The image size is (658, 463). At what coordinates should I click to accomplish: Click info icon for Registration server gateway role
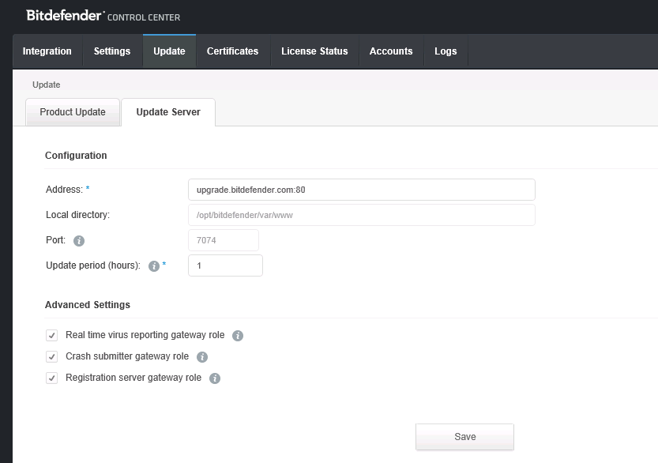click(x=215, y=378)
